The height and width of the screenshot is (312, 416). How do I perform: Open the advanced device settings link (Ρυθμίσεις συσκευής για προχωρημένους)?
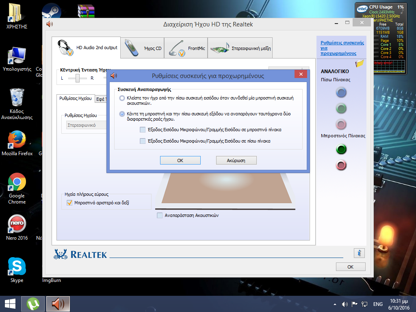(x=342, y=48)
